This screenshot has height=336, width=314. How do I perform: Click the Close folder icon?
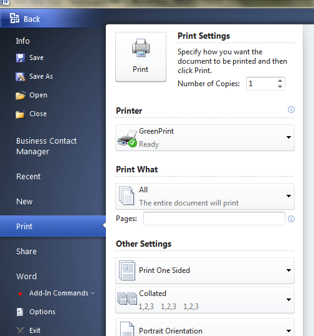tap(20, 114)
